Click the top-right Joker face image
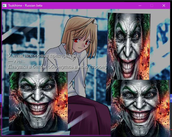 click(x=129, y=45)
